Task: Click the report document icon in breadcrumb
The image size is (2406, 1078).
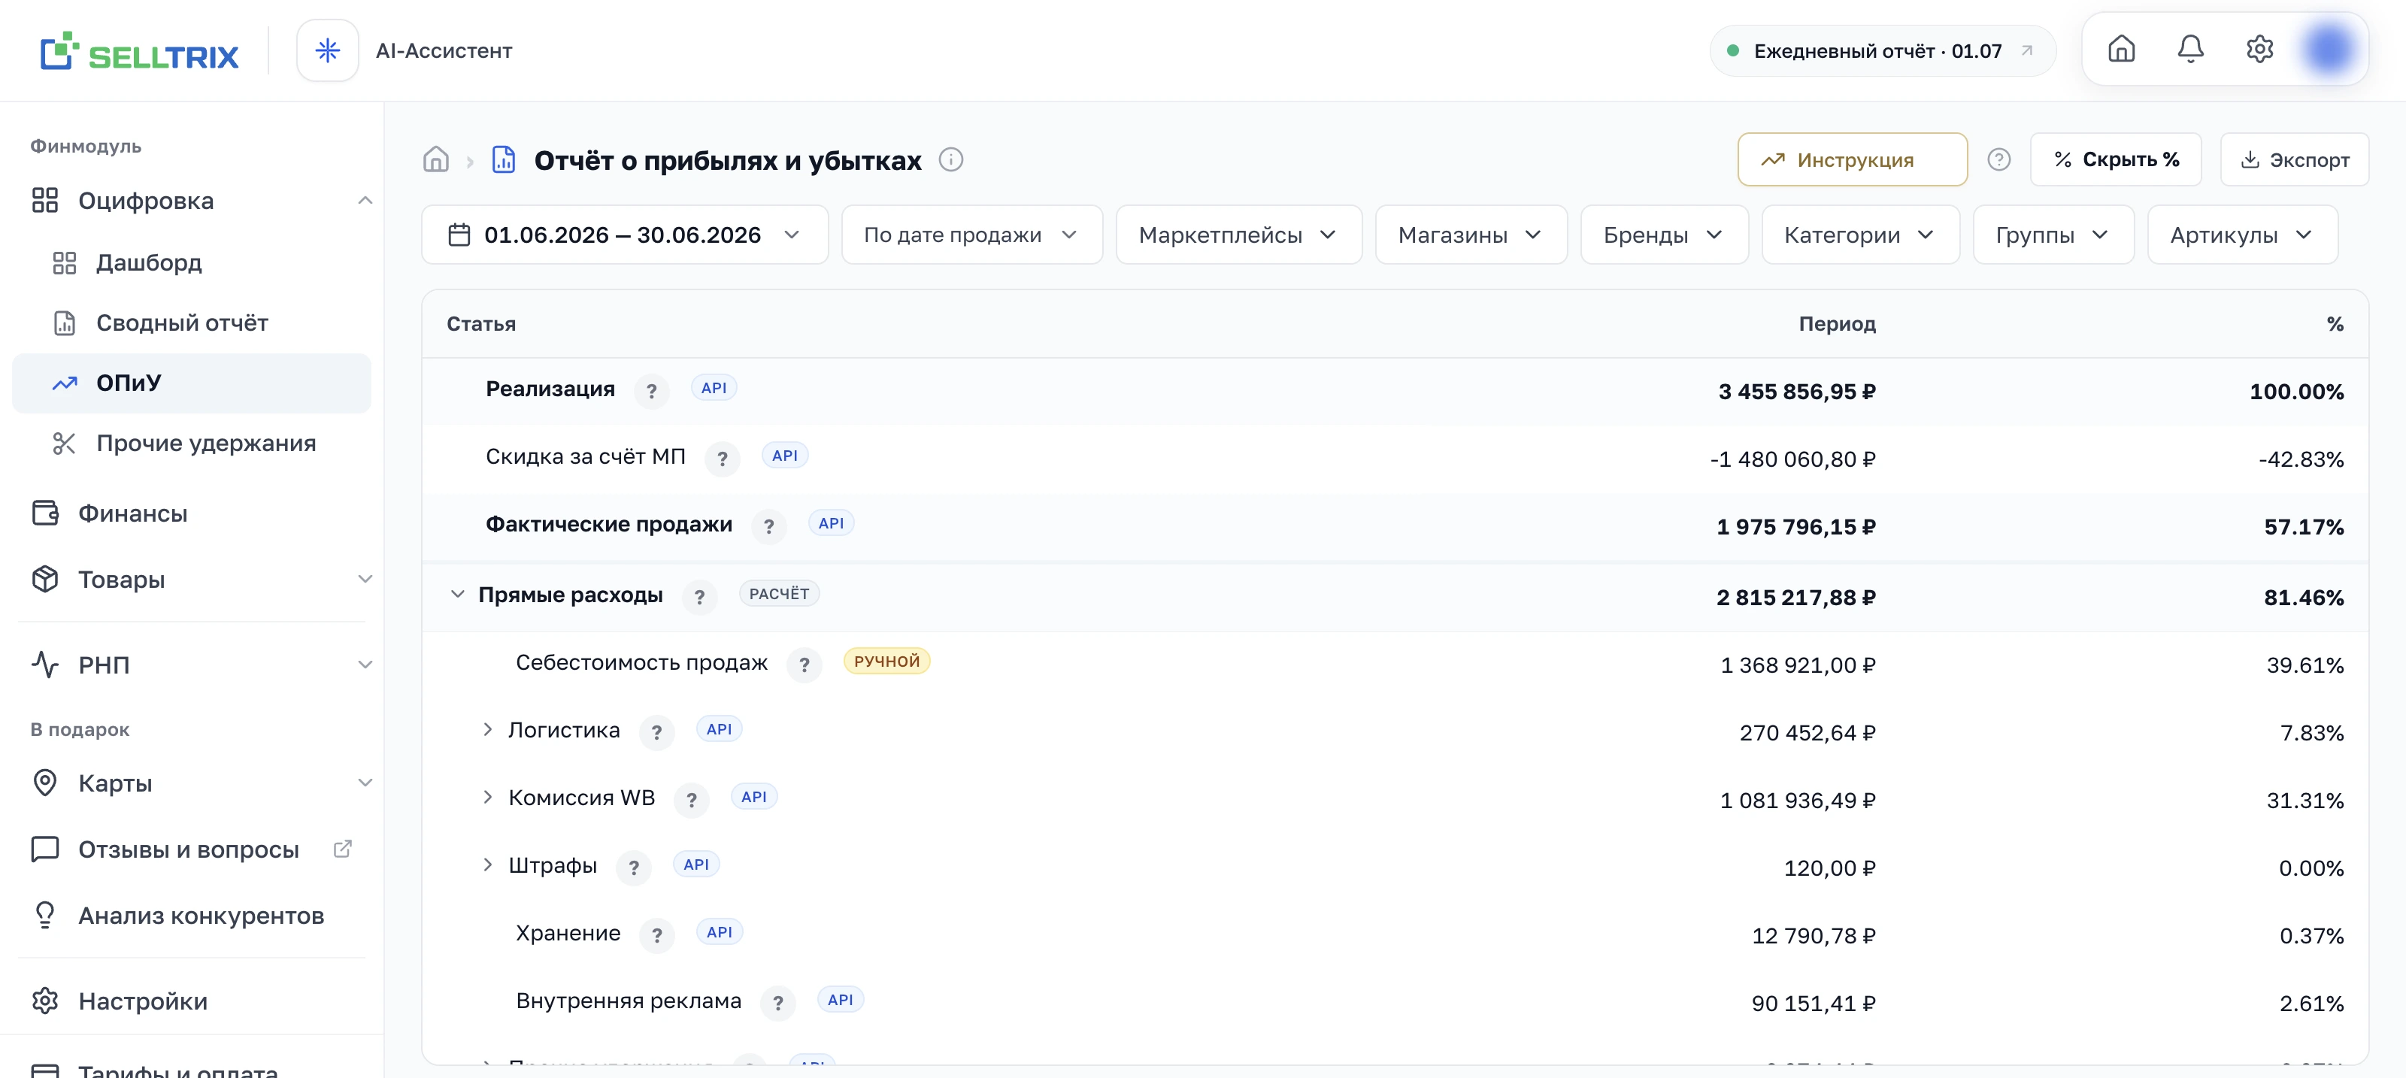Action: [x=505, y=159]
